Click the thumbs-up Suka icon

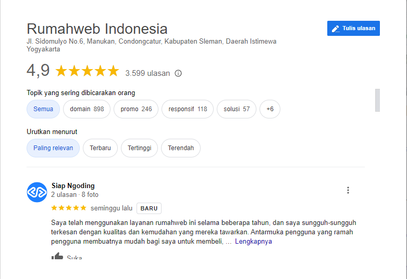tap(57, 256)
